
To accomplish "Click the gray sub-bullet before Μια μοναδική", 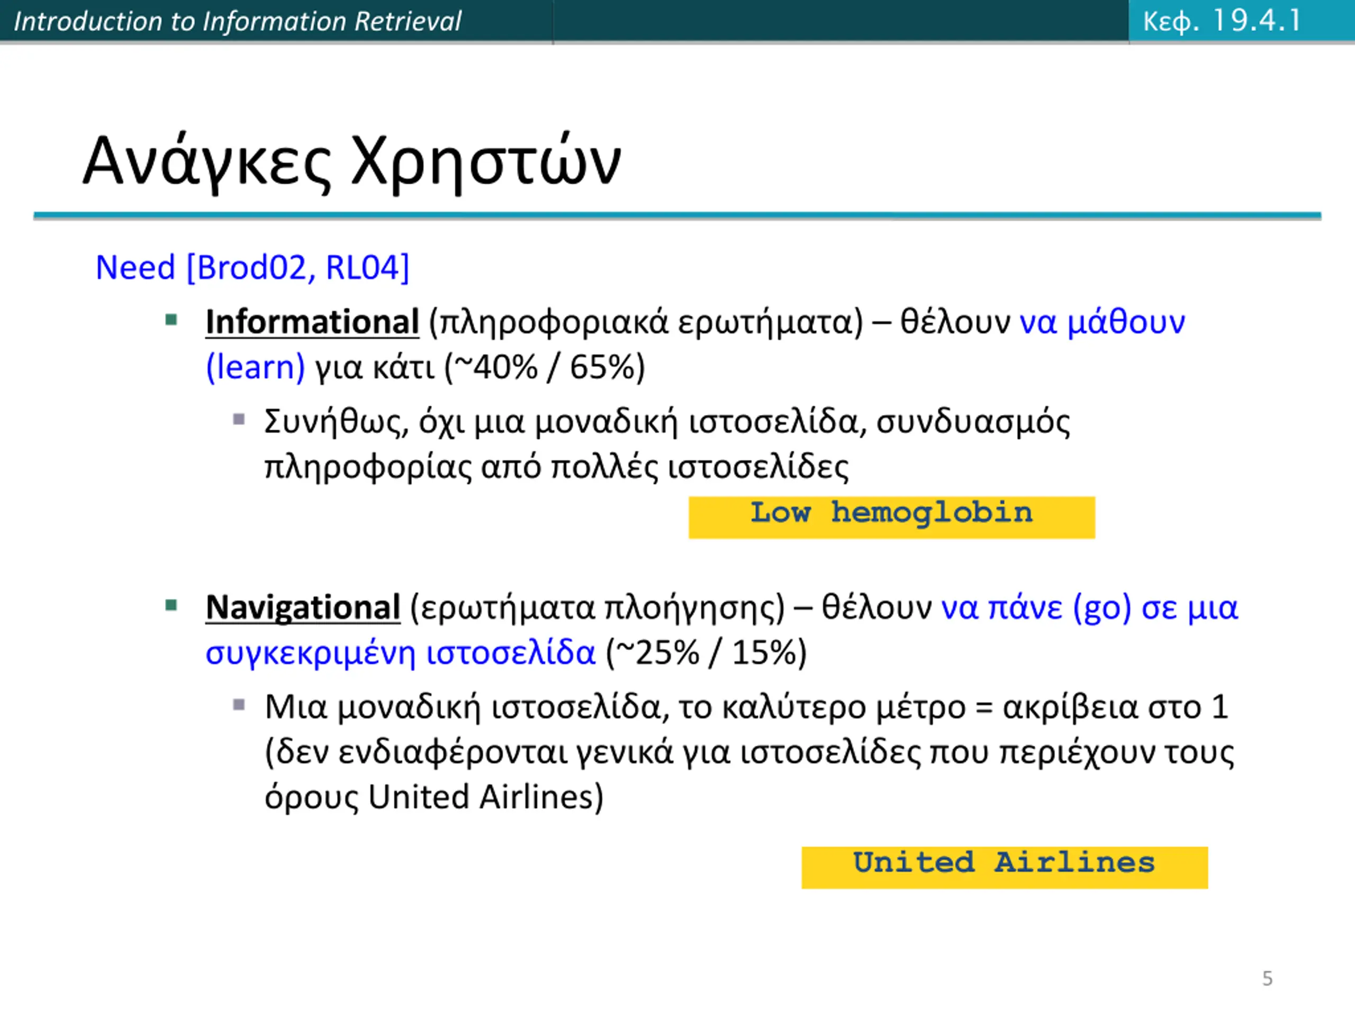I will [239, 705].
